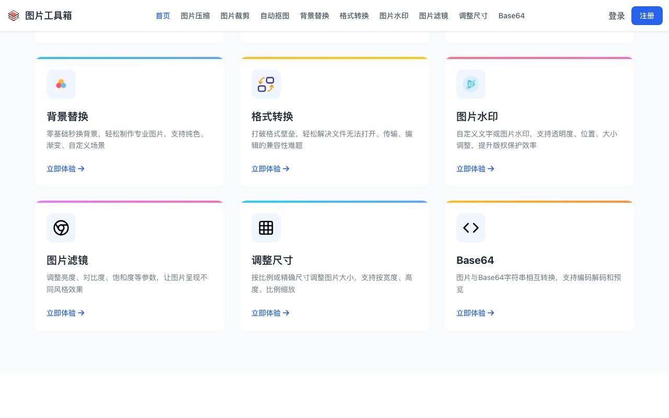This screenshot has width=669, height=418.
Task: Go to 首页 in the navigation bar
Action: click(x=163, y=16)
